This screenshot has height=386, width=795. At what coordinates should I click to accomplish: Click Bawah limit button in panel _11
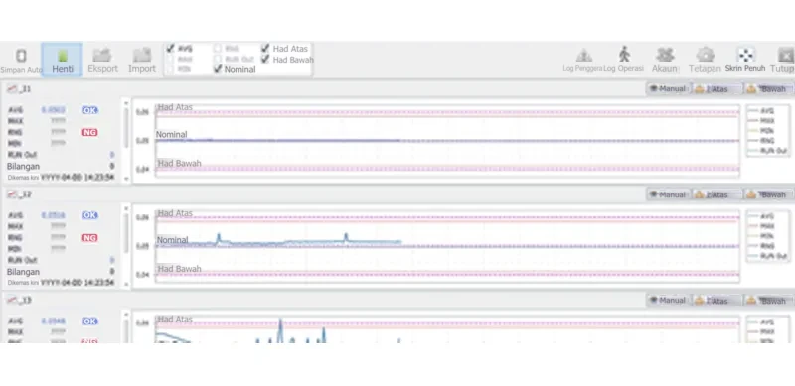768,89
